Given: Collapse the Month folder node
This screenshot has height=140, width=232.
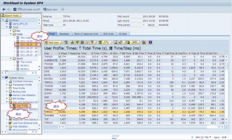Looking at the screenshot, I should click(11, 58).
